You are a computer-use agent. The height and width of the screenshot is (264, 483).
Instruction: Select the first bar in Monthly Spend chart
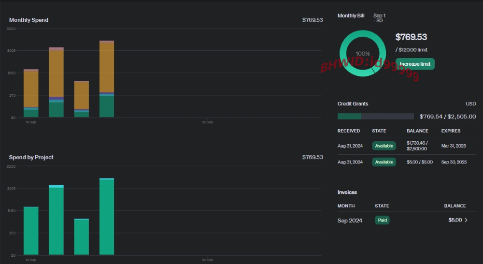pos(31,93)
